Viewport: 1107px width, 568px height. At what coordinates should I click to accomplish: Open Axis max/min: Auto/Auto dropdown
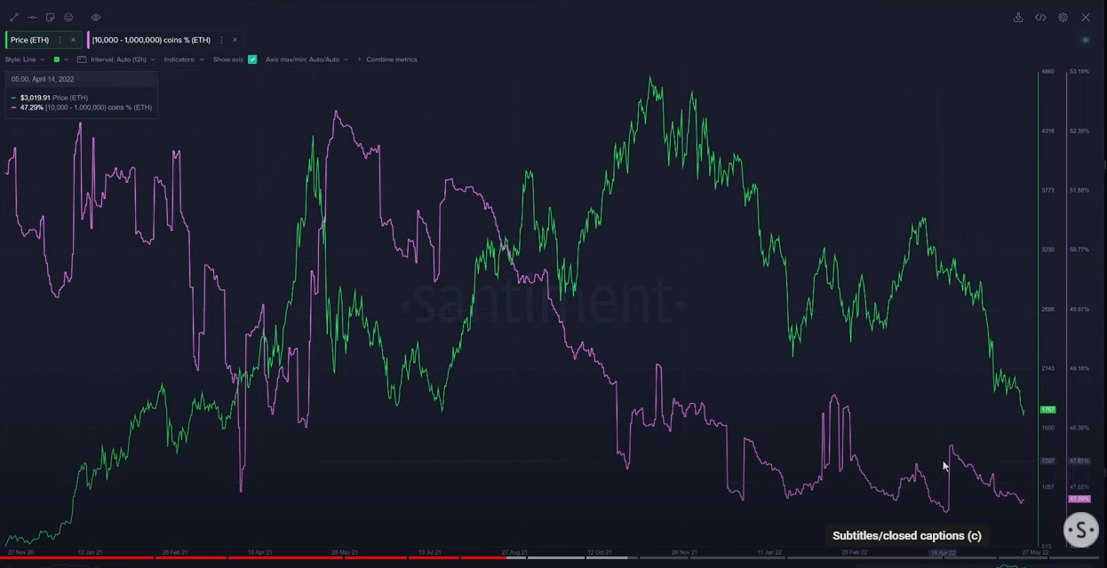(x=307, y=59)
